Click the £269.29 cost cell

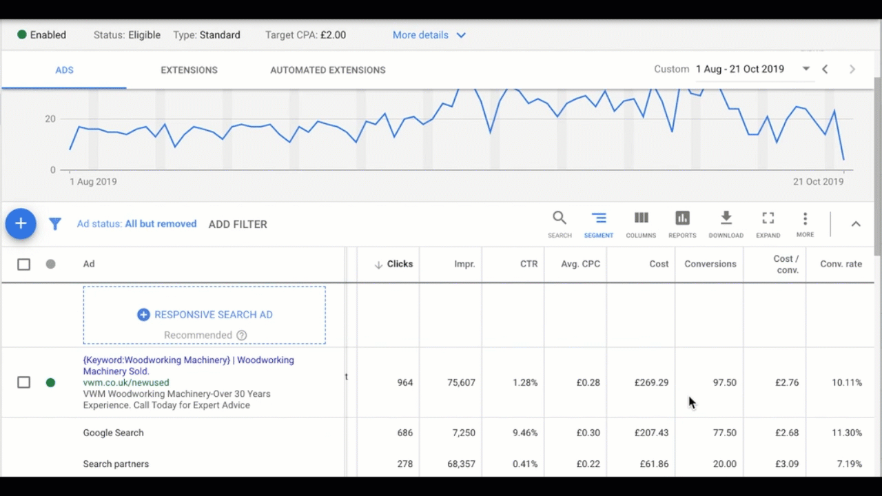click(x=651, y=383)
